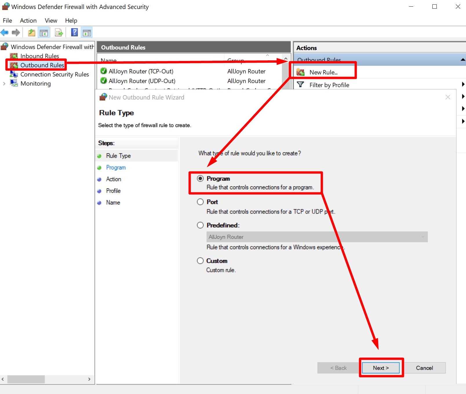Expand the Monitoring tree node

pos(4,84)
